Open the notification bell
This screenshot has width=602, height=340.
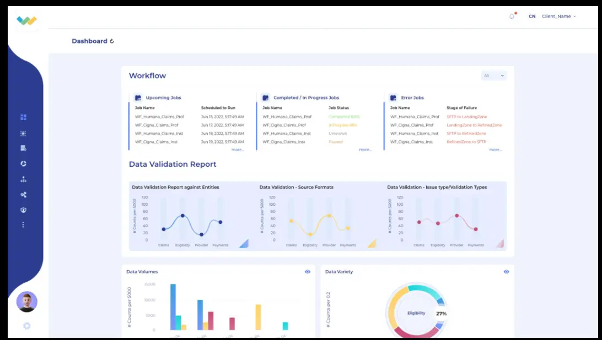(512, 16)
